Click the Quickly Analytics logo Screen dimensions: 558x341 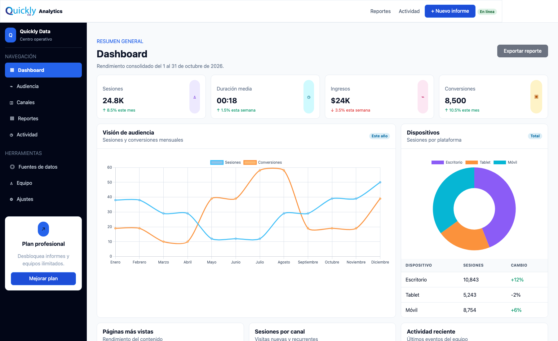pos(34,11)
